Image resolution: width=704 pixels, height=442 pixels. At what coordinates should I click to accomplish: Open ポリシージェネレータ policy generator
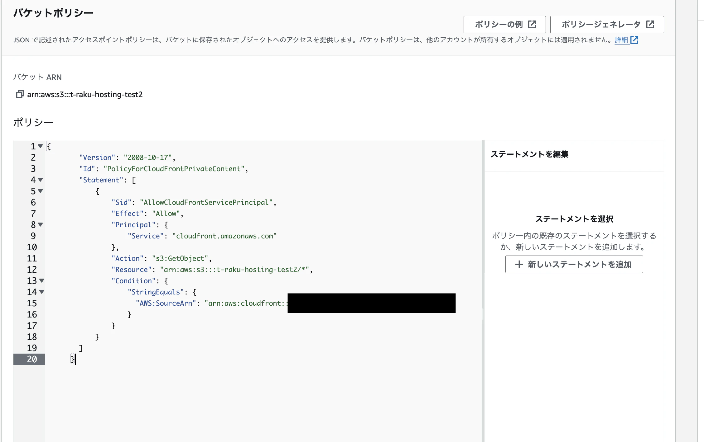tap(600, 25)
